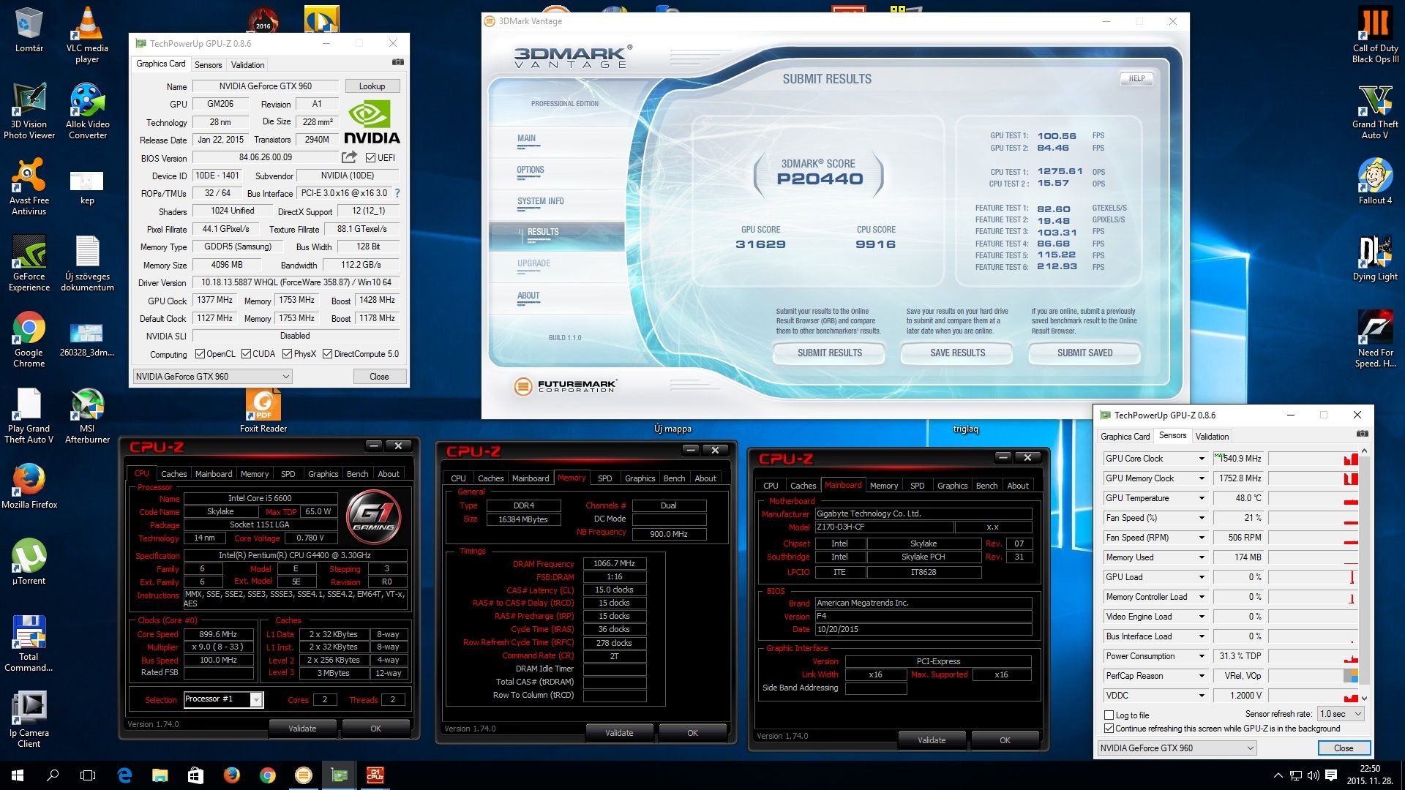
Task: Click GPU-Z Sensors vertical scrollbar
Action: tap(1364, 575)
